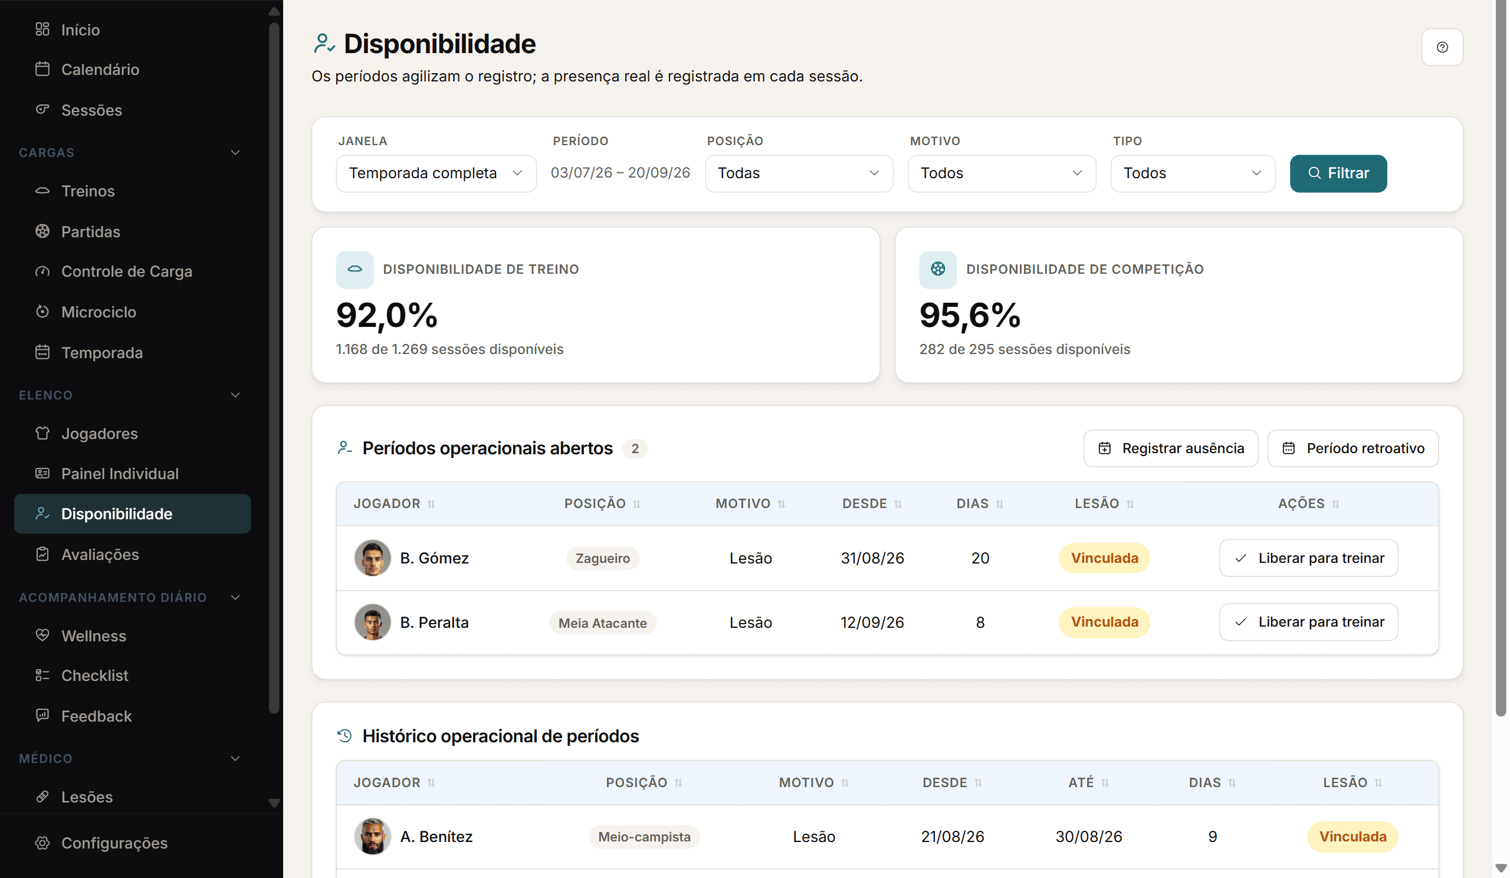Click the Avaliações clipboard icon

[x=42, y=555]
